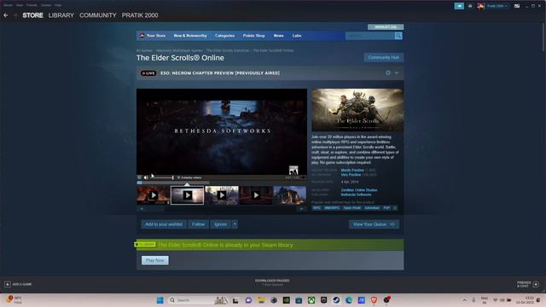Click the store search magnifier icon
This screenshot has height=307, width=546.
(398, 36)
